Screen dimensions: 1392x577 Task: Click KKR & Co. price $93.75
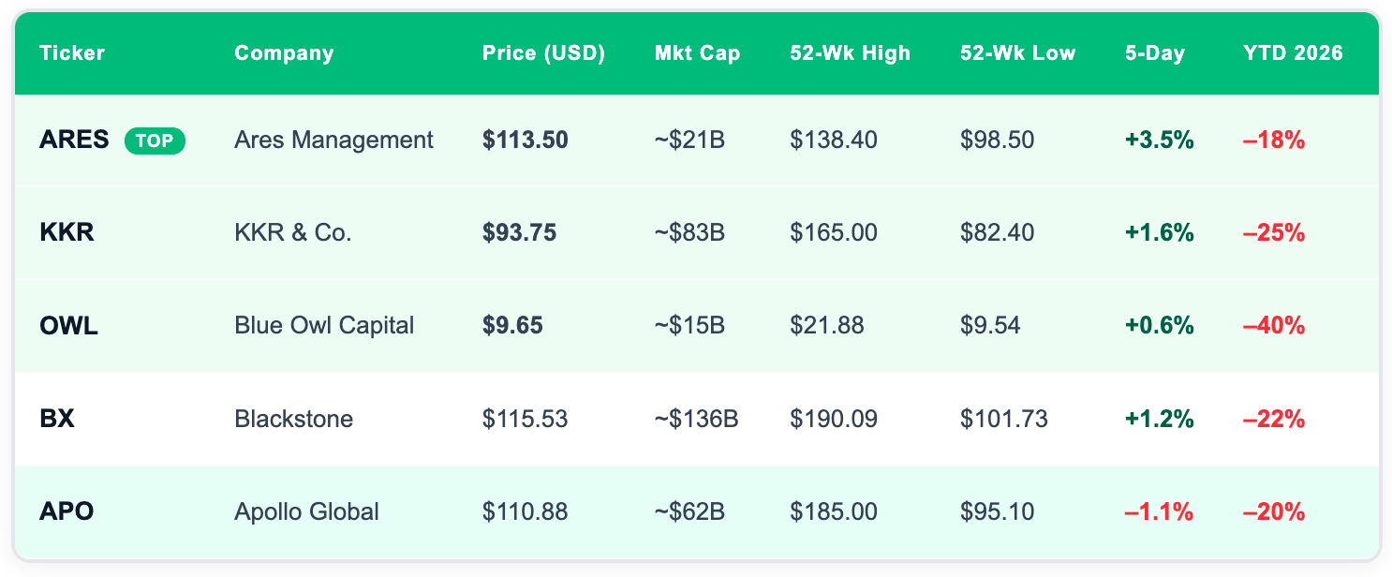click(519, 233)
